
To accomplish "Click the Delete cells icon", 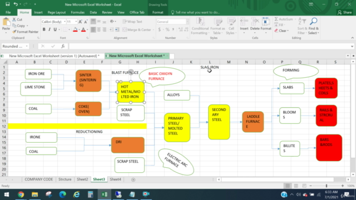I will pos(255,22).
